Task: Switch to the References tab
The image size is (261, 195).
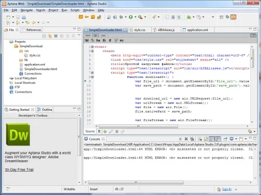Action: (31, 30)
